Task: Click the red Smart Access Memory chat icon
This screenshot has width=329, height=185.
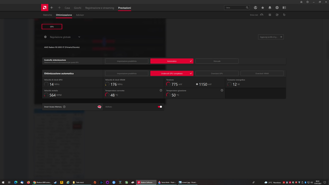Action: (99, 107)
